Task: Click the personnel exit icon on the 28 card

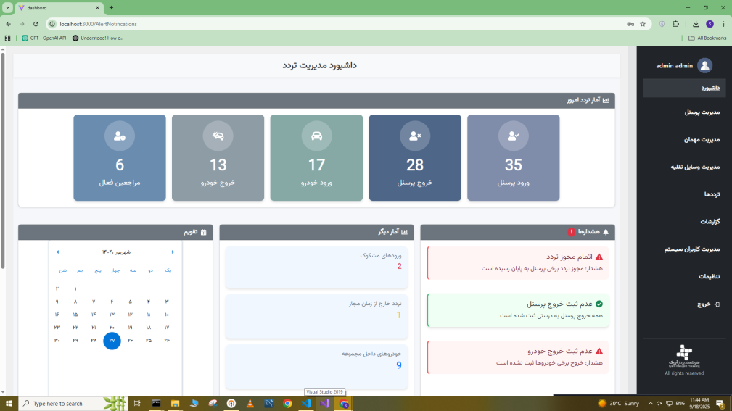Action: (x=415, y=136)
